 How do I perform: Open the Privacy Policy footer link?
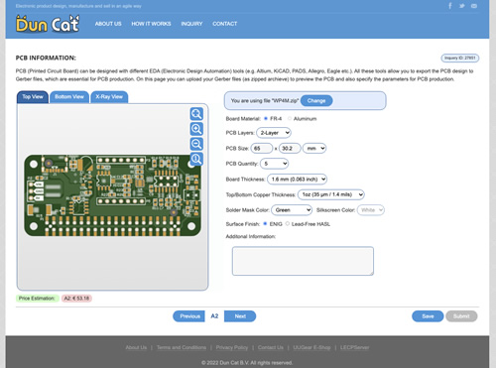pos(232,347)
